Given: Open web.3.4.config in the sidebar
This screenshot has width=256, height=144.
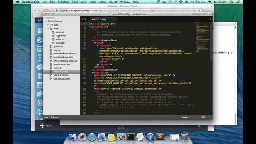Looking at the screenshot, I should [x=60, y=75].
